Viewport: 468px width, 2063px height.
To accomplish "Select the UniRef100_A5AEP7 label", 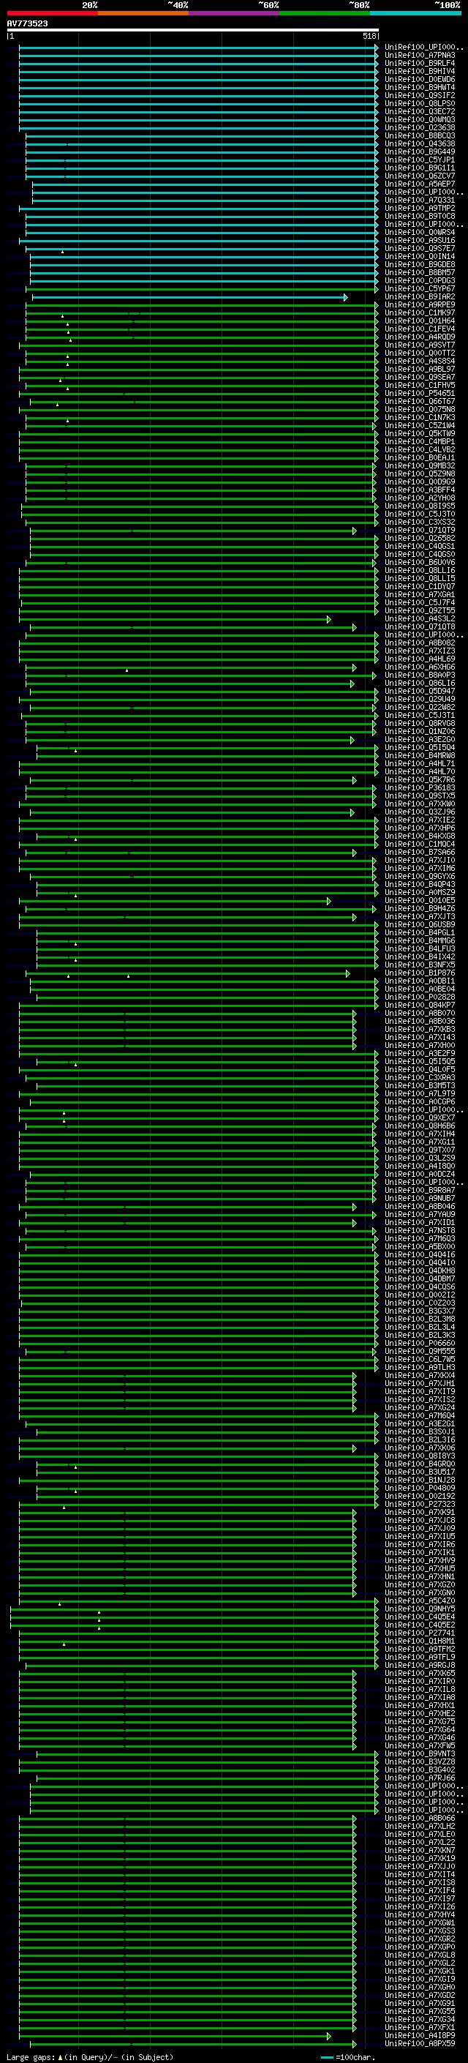I will [x=419, y=184].
